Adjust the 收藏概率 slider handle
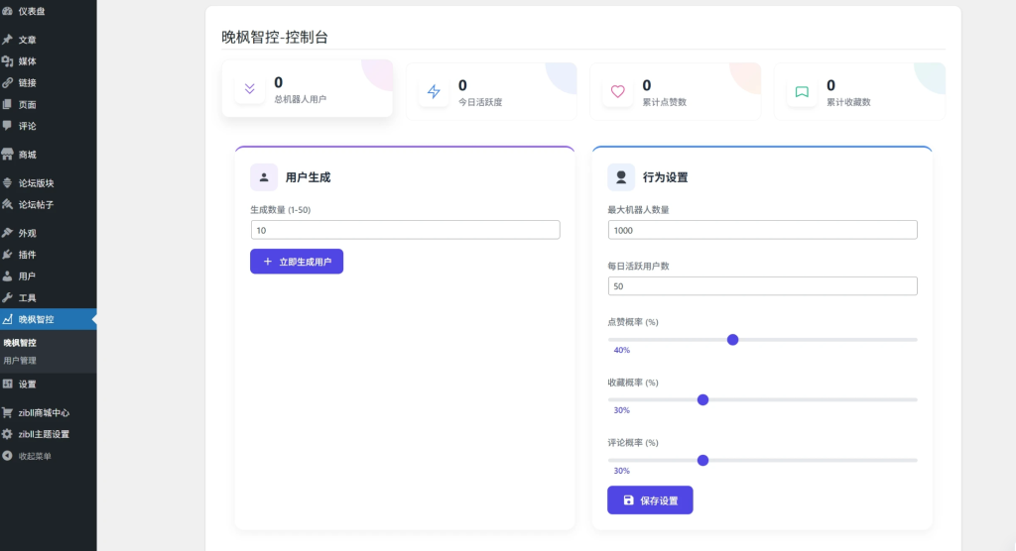This screenshot has width=1016, height=551. point(703,400)
